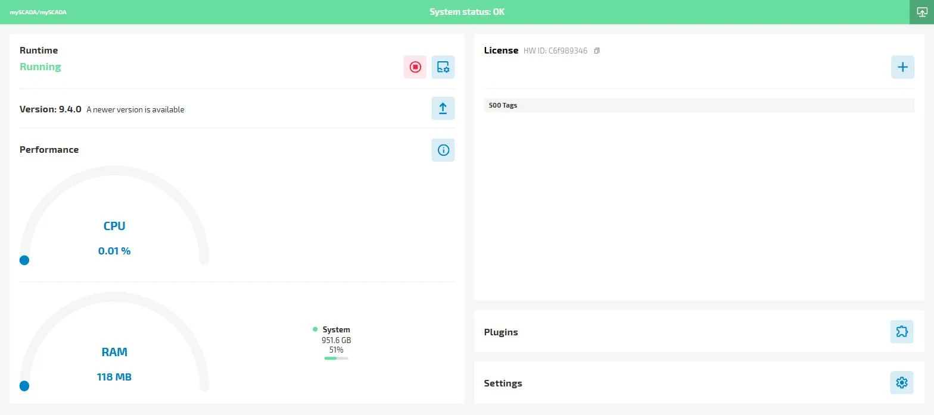Click the 118 MB RAM value
The height and width of the screenshot is (415, 934).
click(114, 377)
